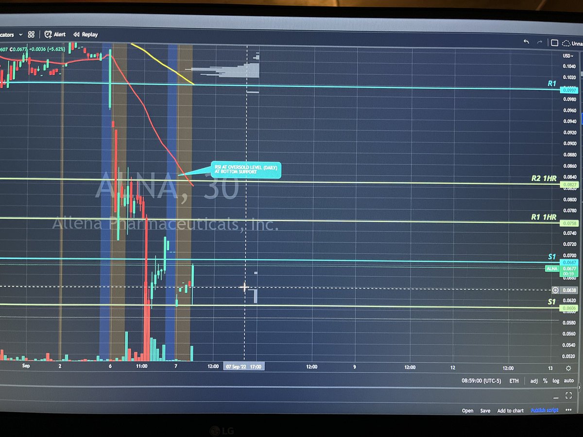Open timezone menu showing 08:59:00 (UTC-5)

[482, 381]
